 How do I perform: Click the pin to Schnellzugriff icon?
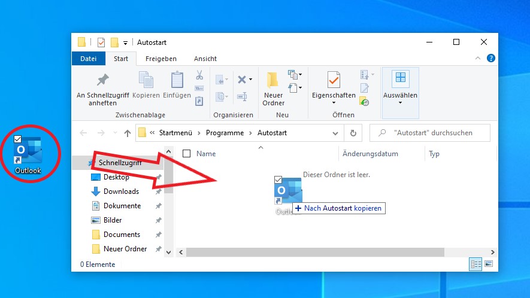tap(103, 80)
